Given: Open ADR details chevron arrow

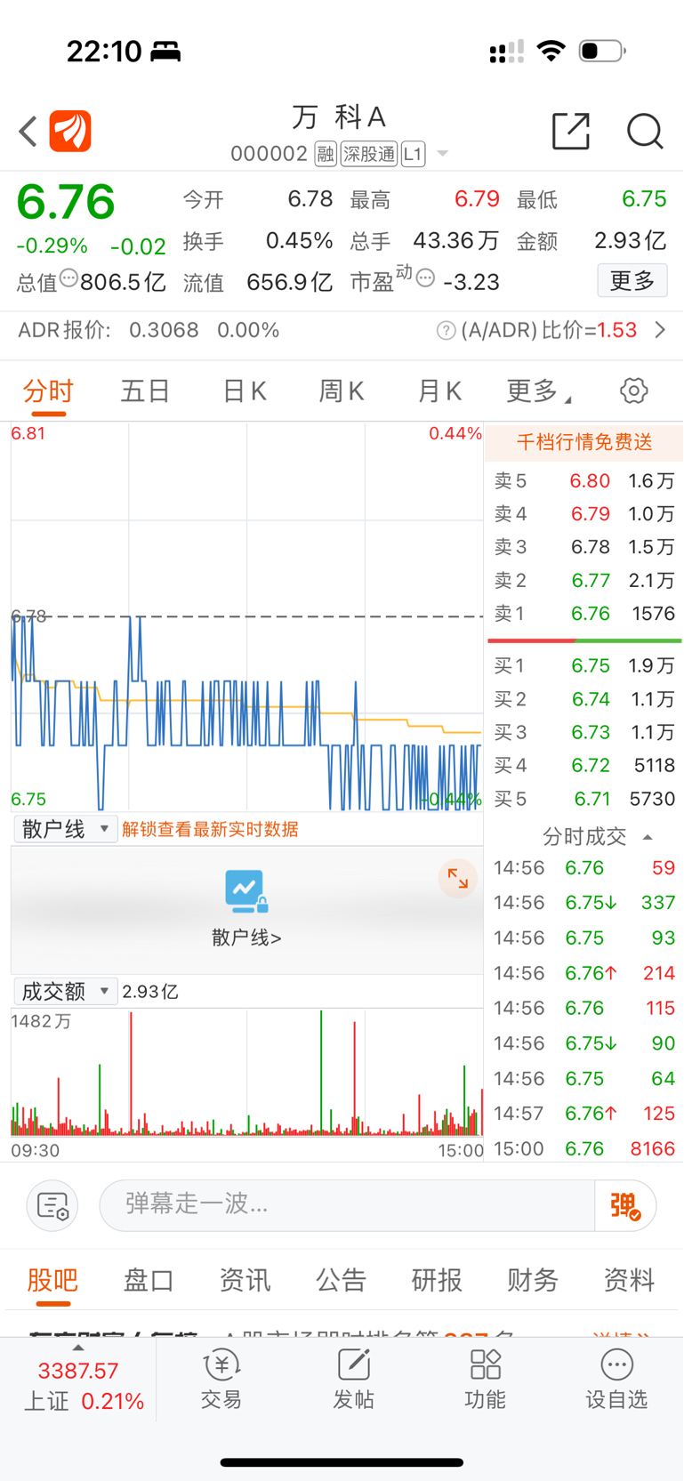Looking at the screenshot, I should point(660,330).
